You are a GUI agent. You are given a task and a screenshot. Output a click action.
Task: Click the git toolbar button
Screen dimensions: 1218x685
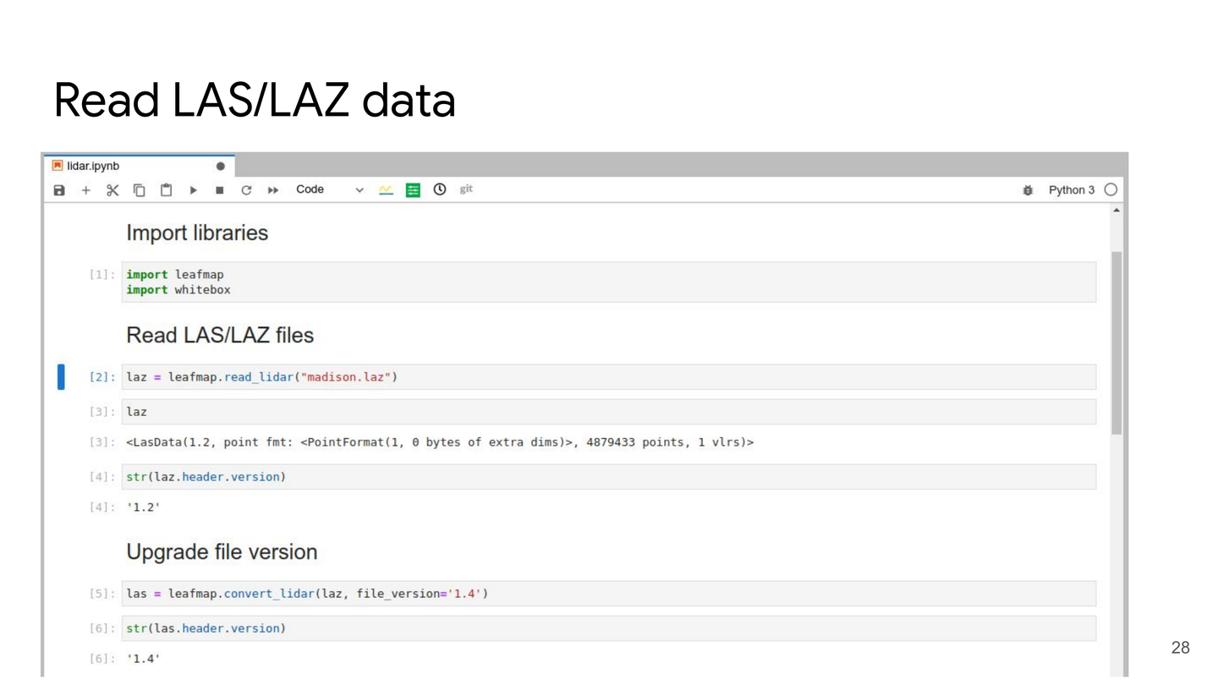coord(466,189)
